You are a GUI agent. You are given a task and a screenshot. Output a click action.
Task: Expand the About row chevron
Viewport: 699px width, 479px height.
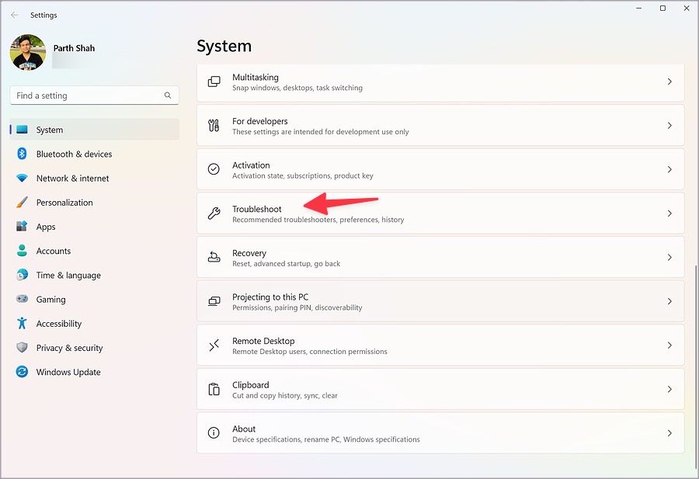click(x=669, y=433)
